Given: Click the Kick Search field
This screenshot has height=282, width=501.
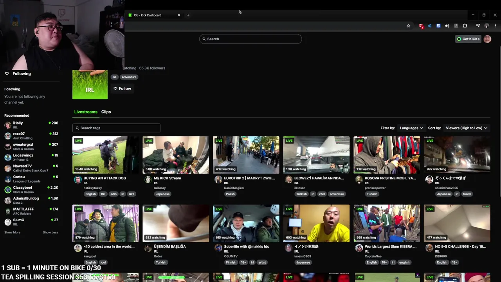Looking at the screenshot, I should (250, 39).
